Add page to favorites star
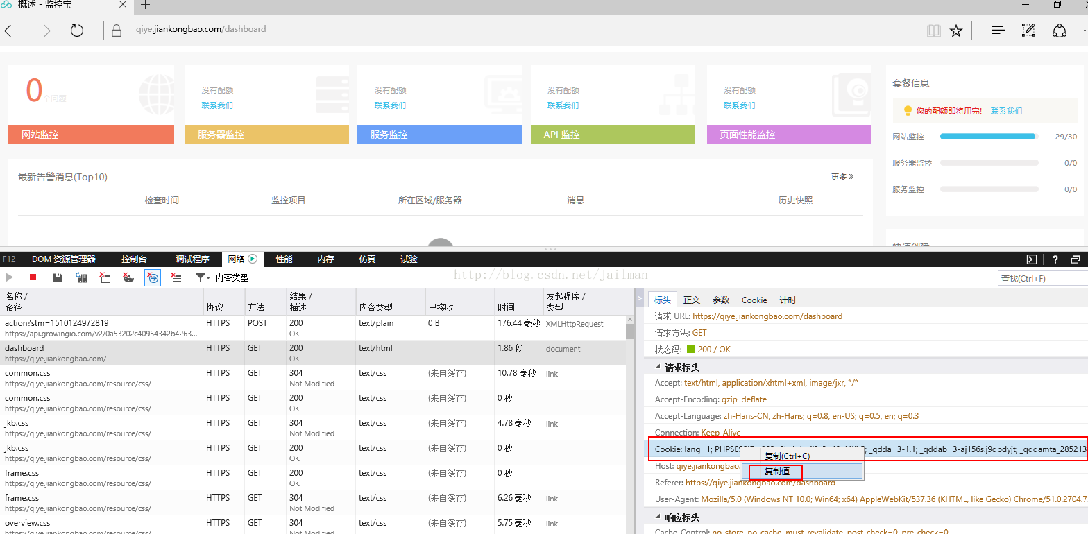This screenshot has width=1088, height=534. coord(956,31)
